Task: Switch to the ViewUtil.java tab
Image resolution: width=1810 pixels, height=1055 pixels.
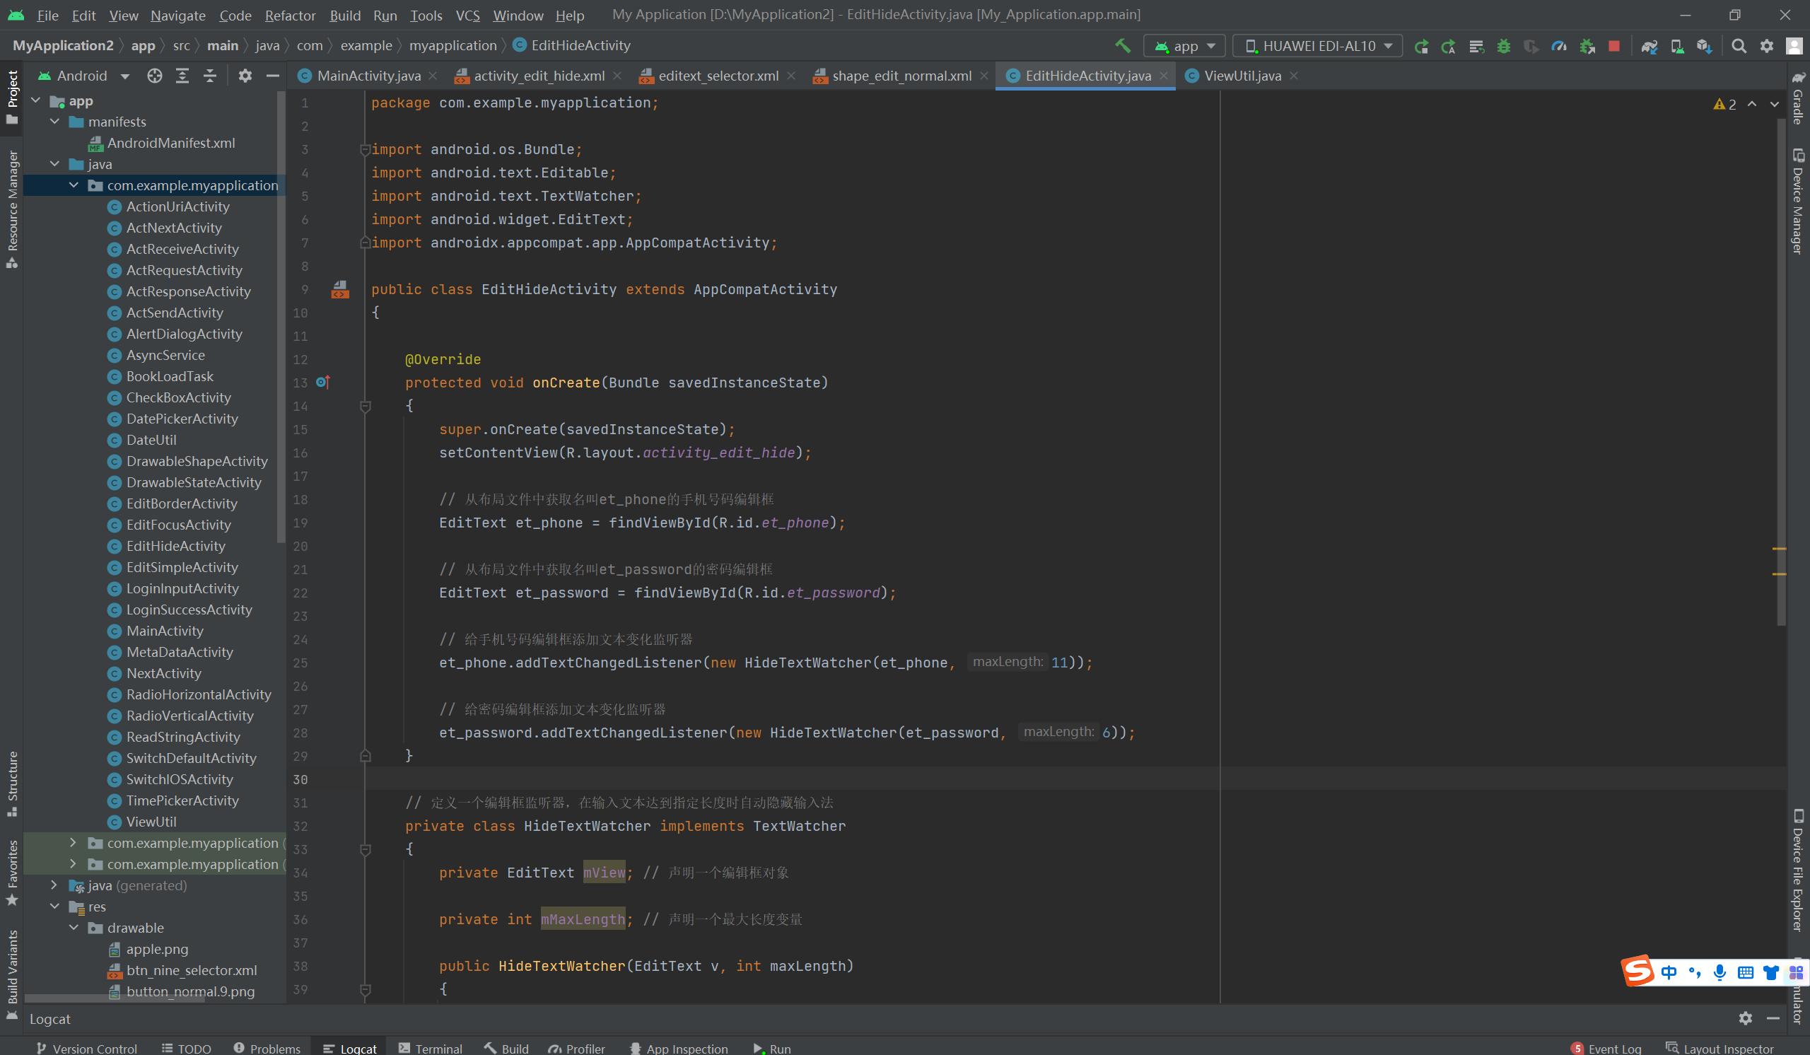Action: tap(1241, 76)
